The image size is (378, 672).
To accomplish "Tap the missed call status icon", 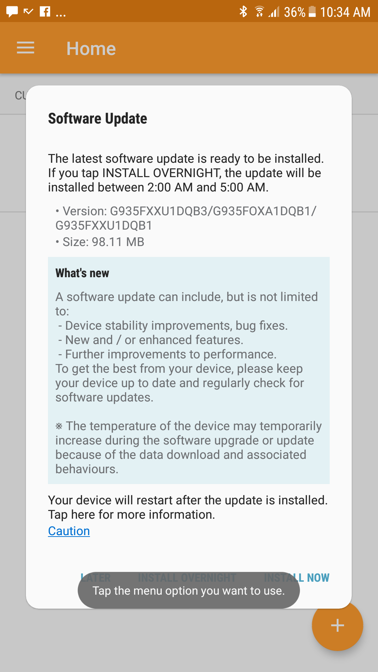I will pos(28,12).
